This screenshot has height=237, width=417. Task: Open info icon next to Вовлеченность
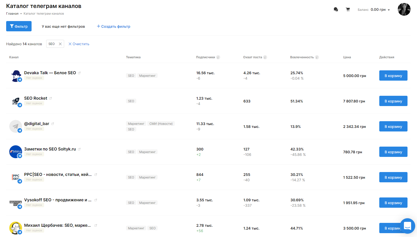(x=317, y=57)
